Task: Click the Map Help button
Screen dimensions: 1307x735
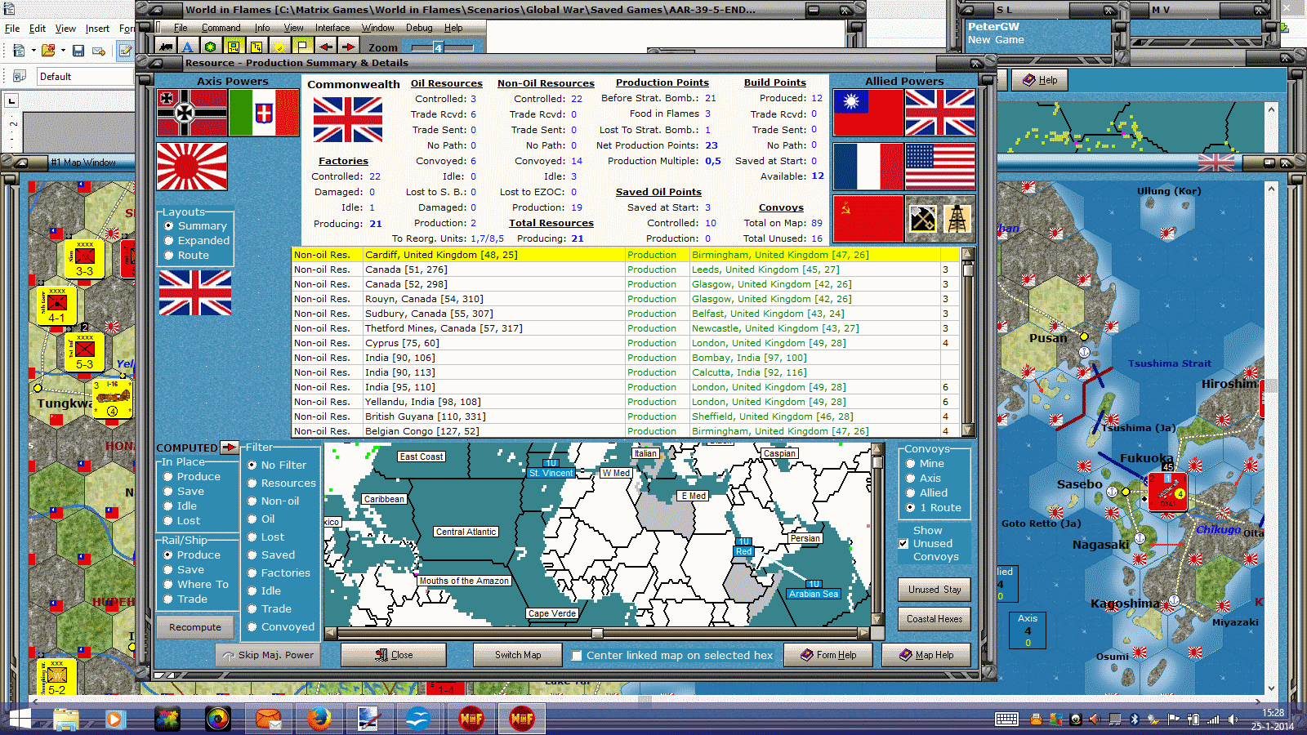Action: 926,655
